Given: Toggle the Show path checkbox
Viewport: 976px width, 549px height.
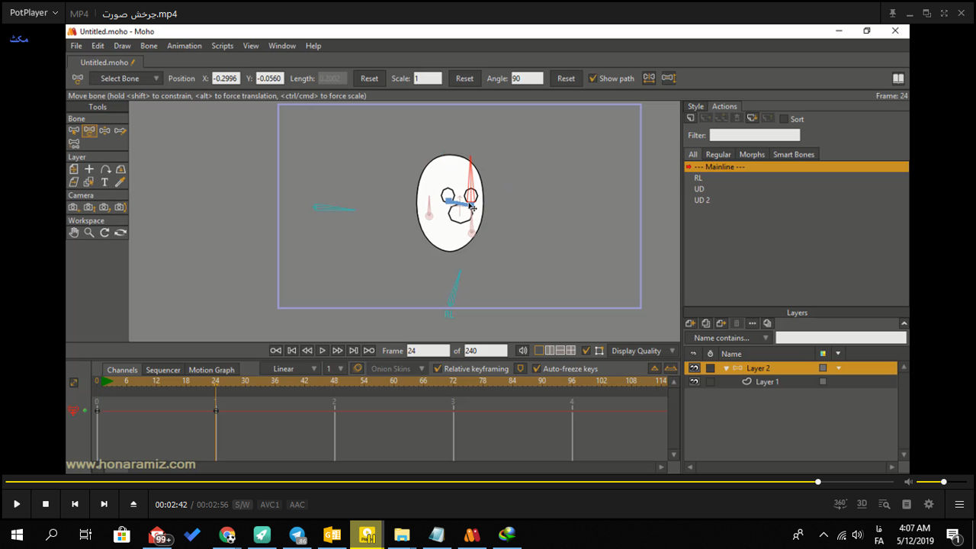Looking at the screenshot, I should 592,79.
